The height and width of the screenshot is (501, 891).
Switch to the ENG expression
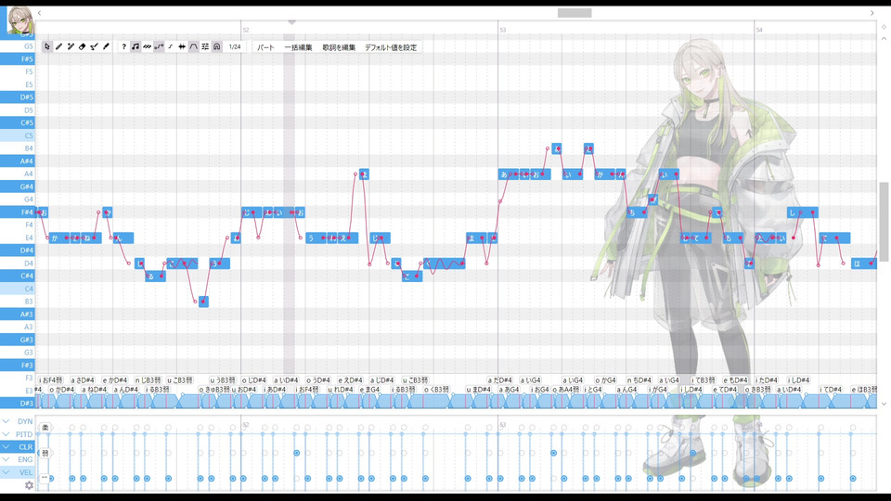25,459
